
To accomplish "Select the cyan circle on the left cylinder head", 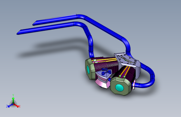I will coord(88,69).
